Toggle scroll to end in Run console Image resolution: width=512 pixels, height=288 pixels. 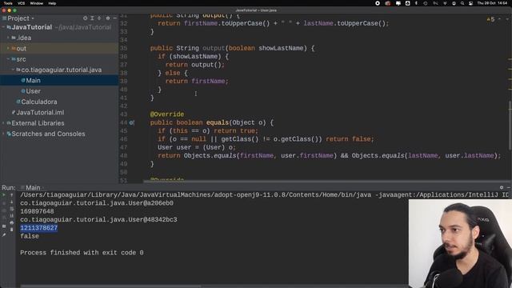pos(12,216)
